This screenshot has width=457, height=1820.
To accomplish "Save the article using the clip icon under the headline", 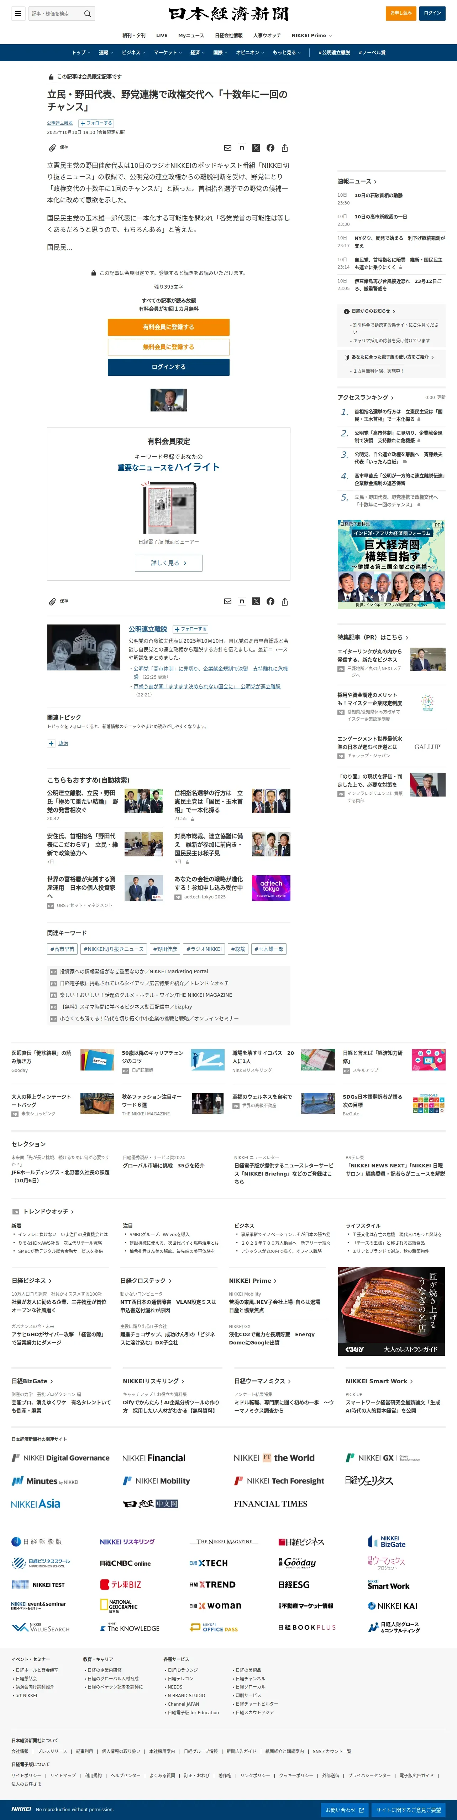I will coord(52,148).
